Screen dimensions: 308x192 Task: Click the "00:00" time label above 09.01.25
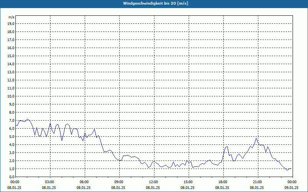point(293,182)
